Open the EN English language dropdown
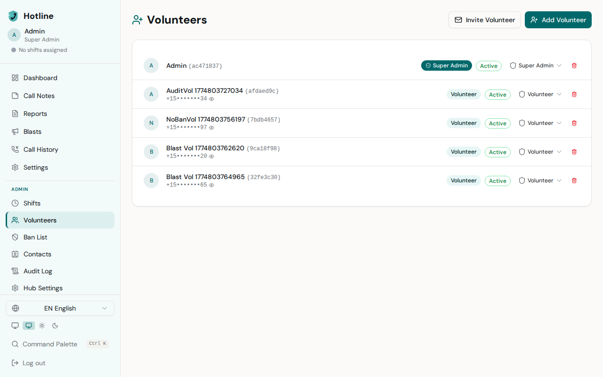603x377 pixels. coord(60,308)
